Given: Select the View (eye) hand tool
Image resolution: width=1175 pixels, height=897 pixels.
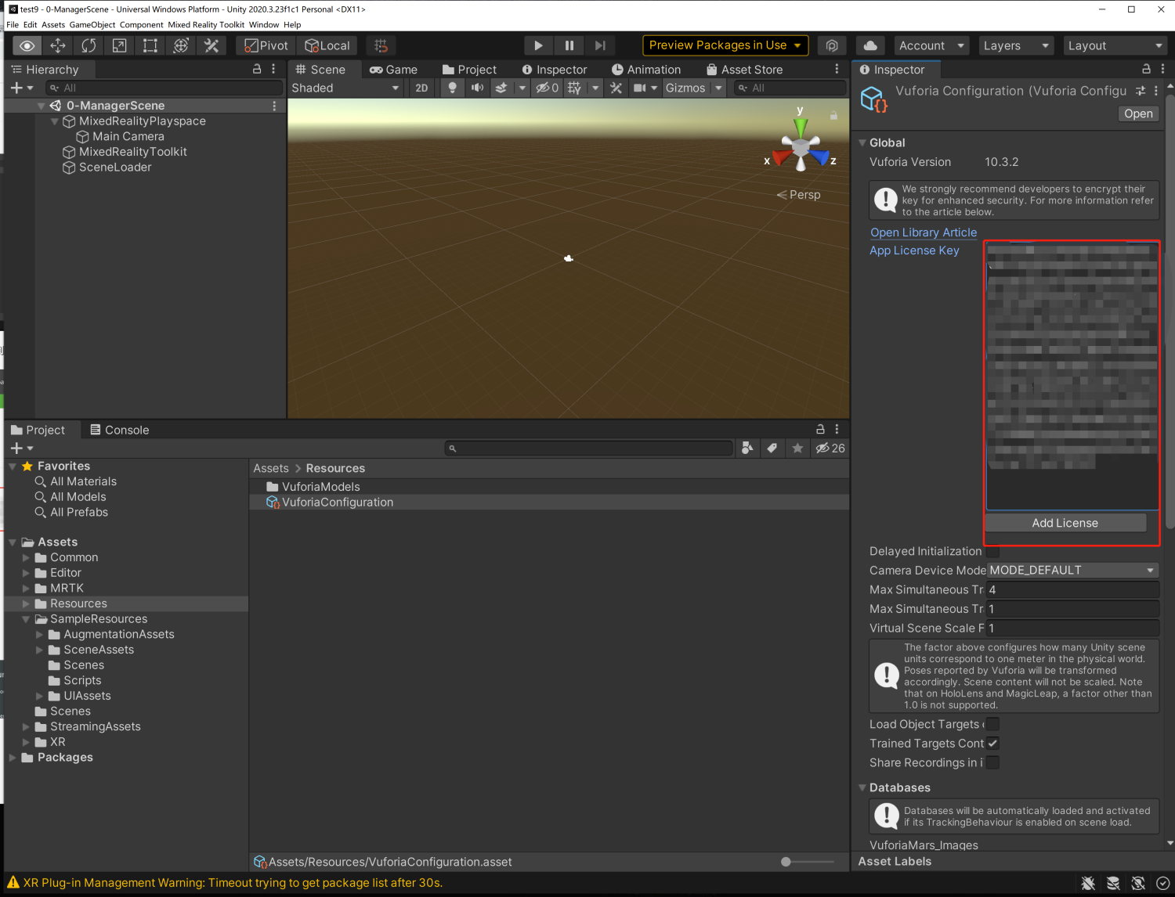Looking at the screenshot, I should tap(27, 45).
